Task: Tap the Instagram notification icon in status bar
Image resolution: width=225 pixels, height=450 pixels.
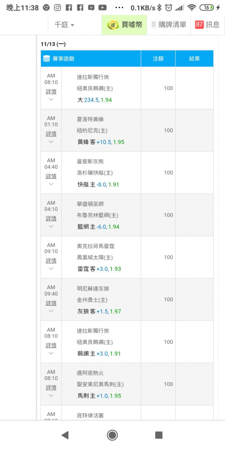Action: 58,8
